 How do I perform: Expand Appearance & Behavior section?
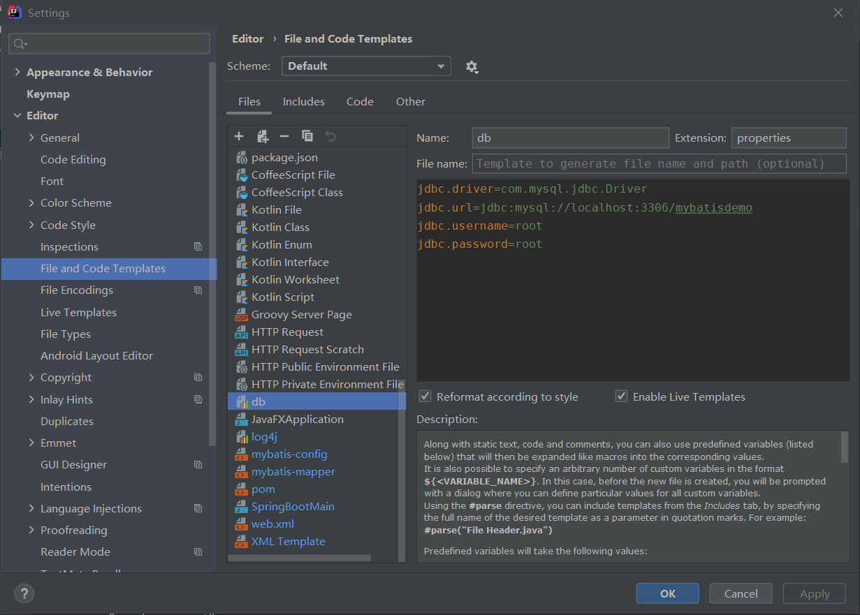tap(17, 72)
